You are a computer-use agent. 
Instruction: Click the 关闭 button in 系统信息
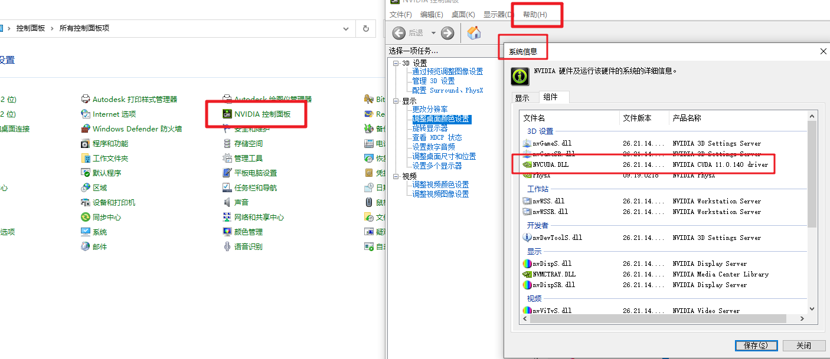[x=803, y=345]
